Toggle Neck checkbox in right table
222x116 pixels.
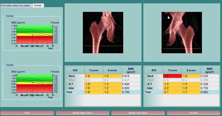pyautogui.click(x=147, y=76)
